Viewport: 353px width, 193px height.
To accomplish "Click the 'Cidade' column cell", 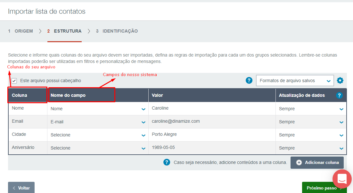I will [28, 135].
